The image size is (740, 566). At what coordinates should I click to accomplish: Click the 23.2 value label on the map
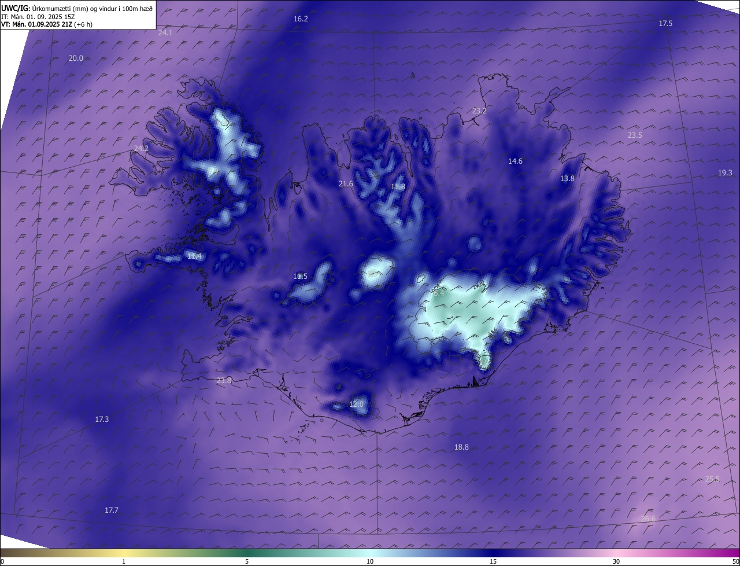pyautogui.click(x=479, y=111)
